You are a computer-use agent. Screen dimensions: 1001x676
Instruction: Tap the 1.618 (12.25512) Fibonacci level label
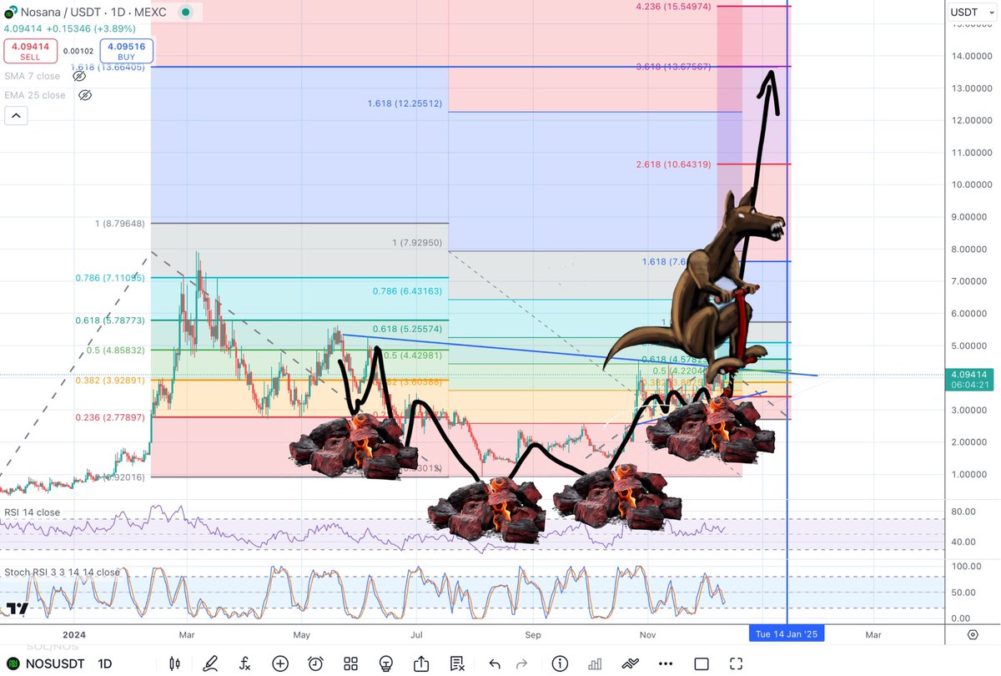405,103
